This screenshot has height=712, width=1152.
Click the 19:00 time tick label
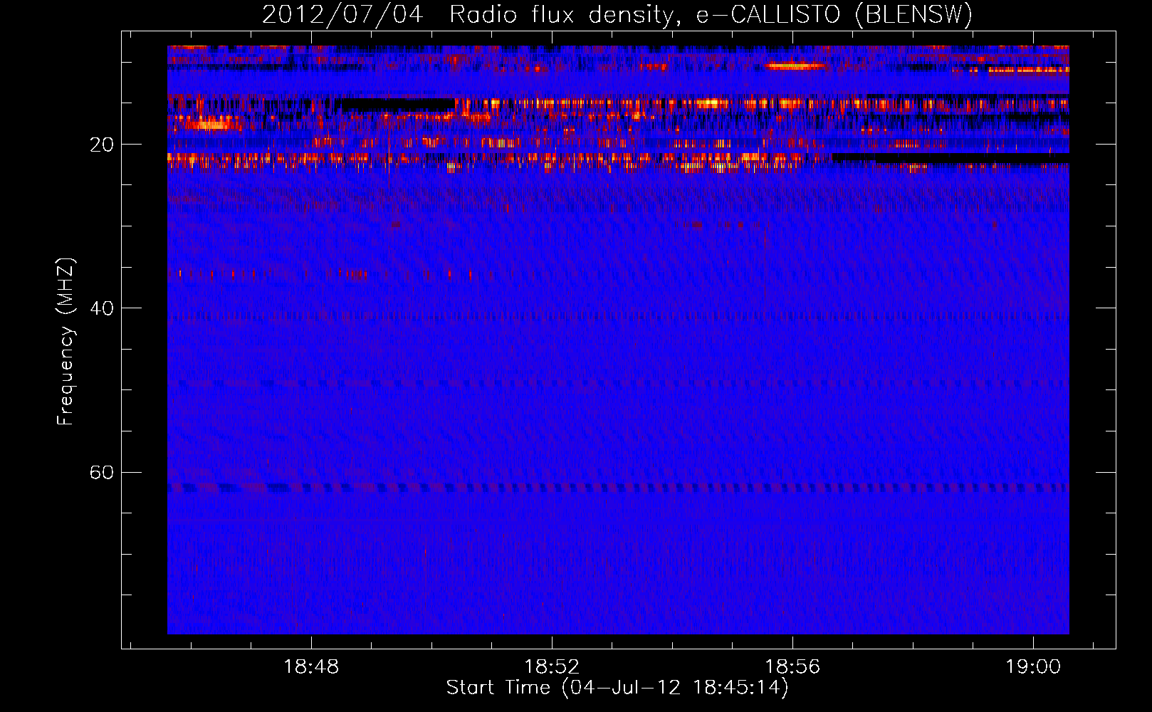[x=1033, y=667]
